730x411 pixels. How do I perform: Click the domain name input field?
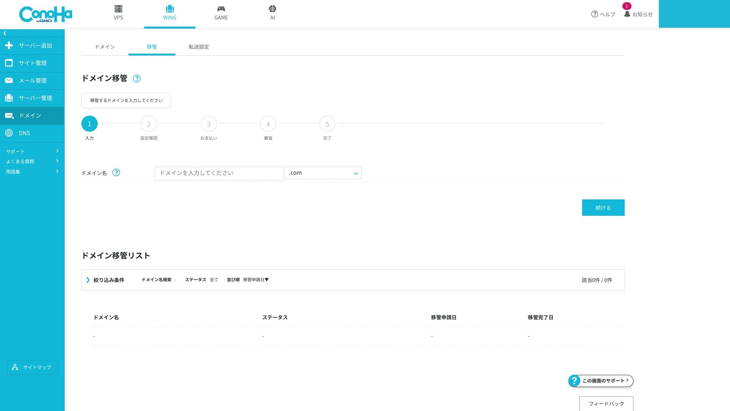[x=219, y=173]
